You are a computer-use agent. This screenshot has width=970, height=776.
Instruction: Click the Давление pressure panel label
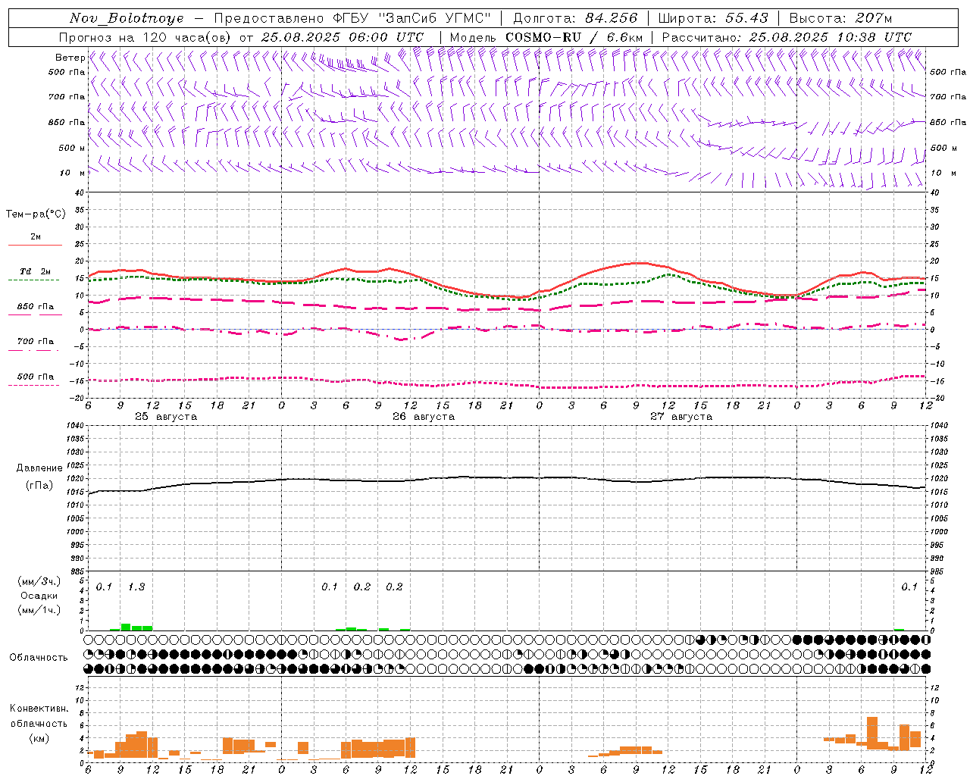click(x=39, y=468)
